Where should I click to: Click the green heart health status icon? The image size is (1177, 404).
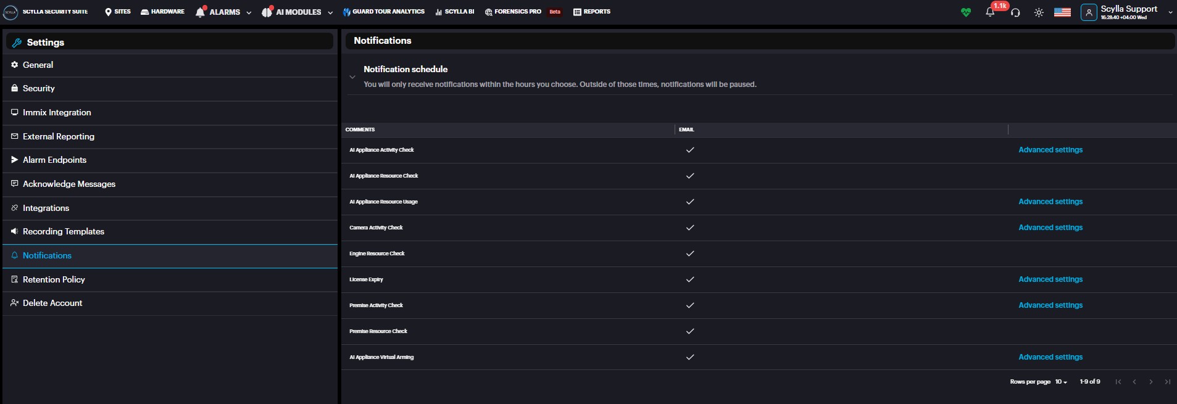[965, 12]
